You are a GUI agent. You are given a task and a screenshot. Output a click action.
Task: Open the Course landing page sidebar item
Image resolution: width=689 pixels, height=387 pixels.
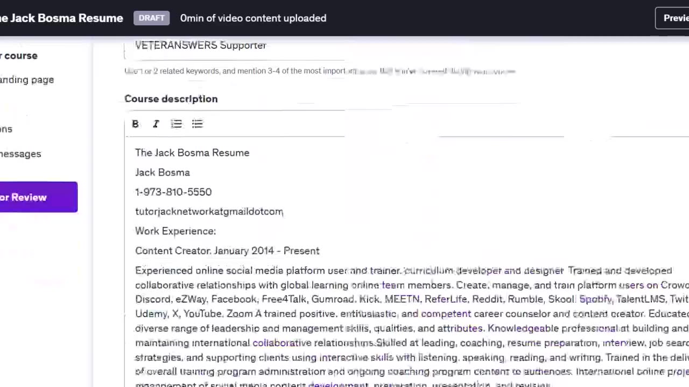click(27, 80)
